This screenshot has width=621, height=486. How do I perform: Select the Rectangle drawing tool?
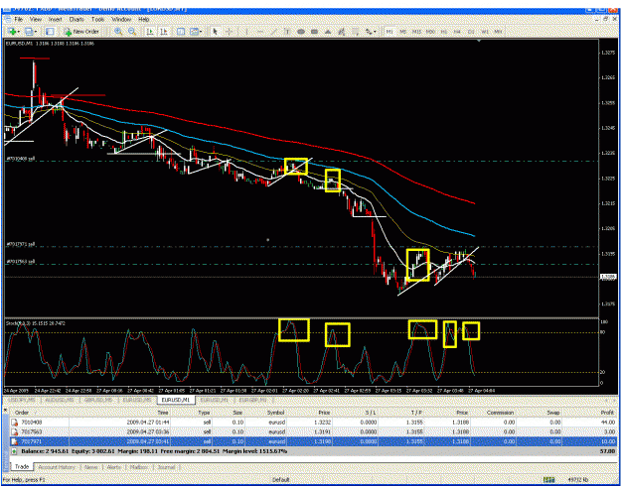coord(314,31)
